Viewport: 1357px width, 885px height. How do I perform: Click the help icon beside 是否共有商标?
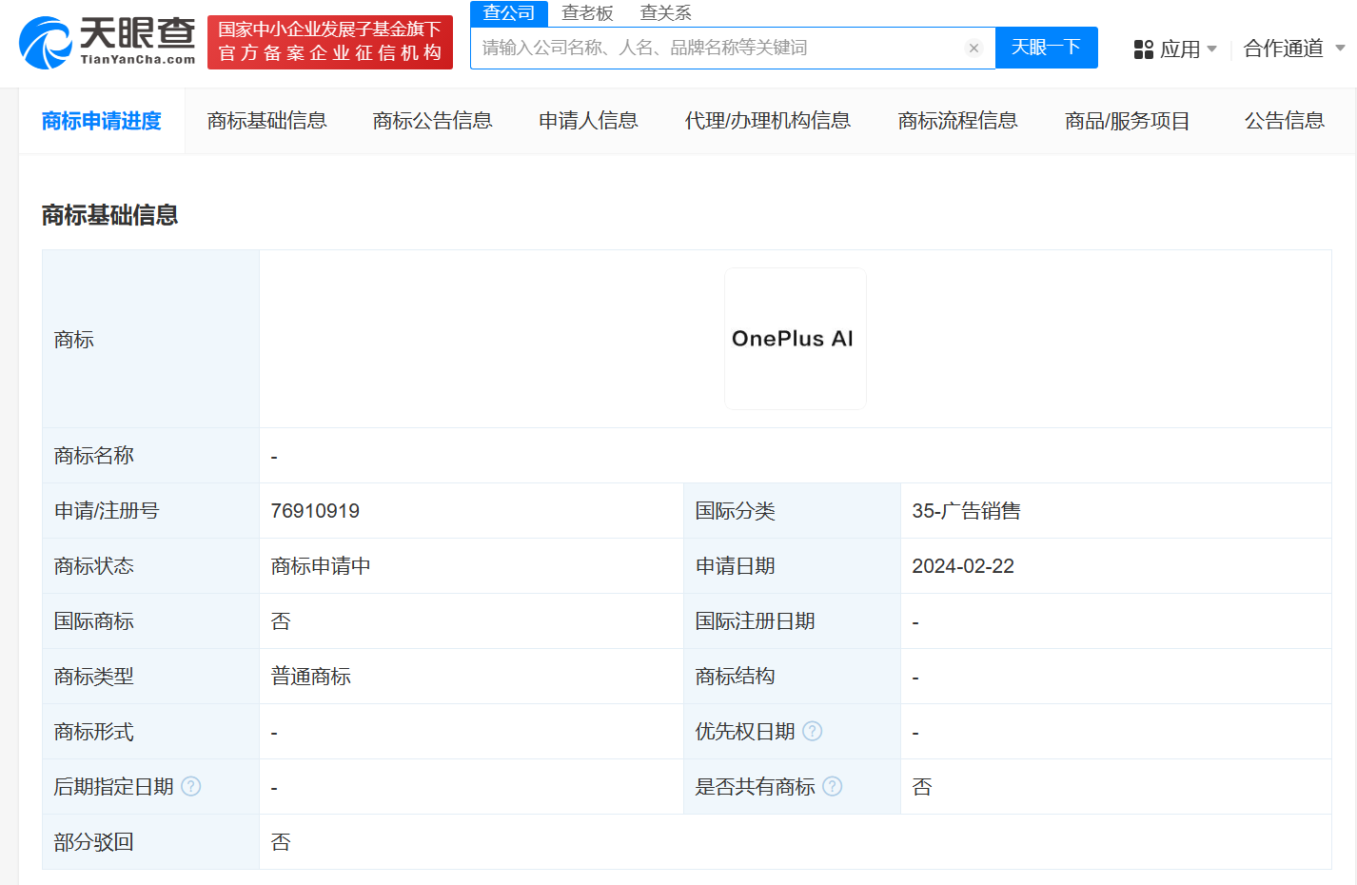tap(835, 786)
